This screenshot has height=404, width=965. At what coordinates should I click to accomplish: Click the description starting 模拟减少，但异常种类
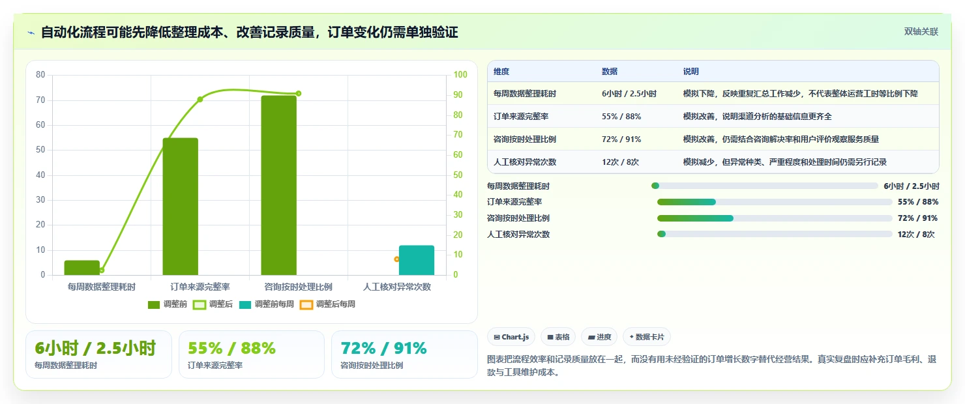coord(785,162)
